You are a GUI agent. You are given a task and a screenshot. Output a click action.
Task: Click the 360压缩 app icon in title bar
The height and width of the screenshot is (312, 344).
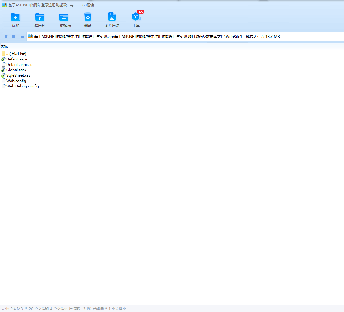(x=5, y=5)
